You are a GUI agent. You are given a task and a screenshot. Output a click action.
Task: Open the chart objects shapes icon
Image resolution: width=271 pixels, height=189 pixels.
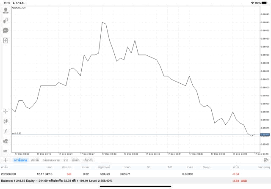(x=6, y=141)
